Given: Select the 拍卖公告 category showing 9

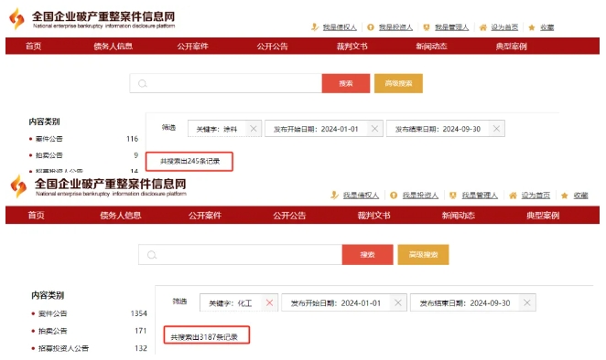Looking at the screenshot, I should pos(49,155).
